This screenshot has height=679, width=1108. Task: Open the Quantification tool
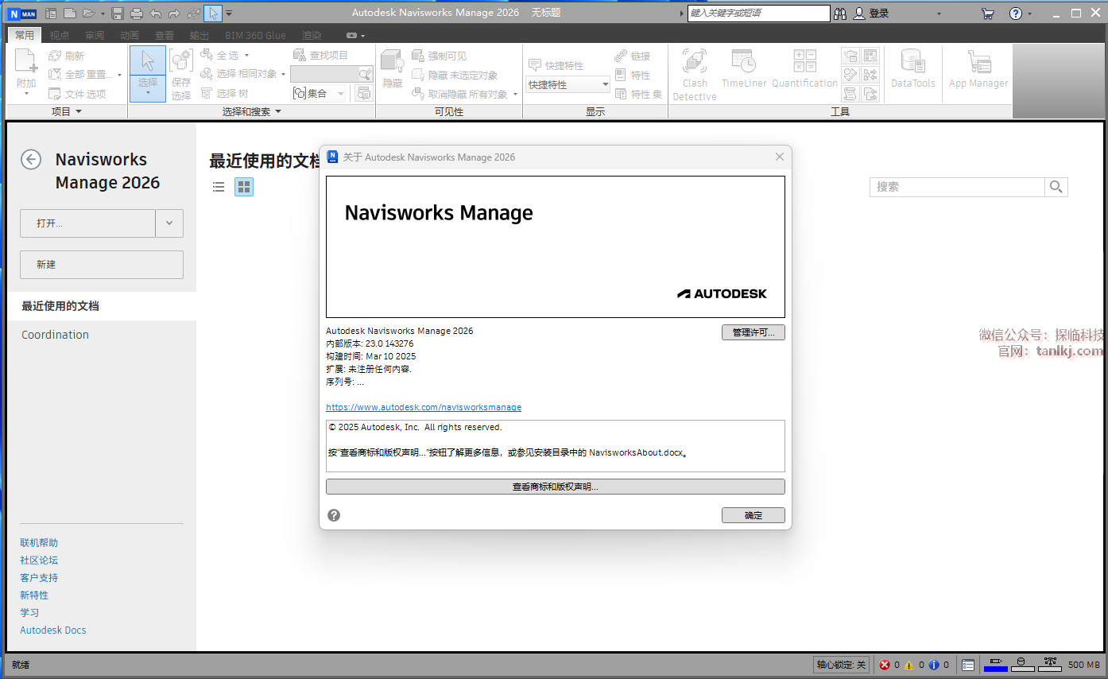pos(804,69)
